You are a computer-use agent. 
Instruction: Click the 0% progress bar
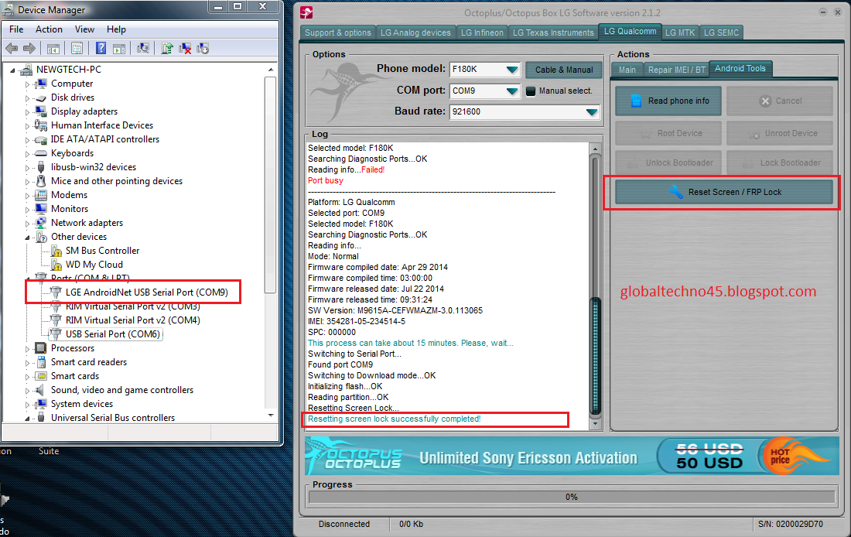coord(572,497)
